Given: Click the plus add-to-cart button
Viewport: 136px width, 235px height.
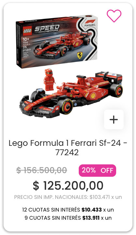Looking at the screenshot, I should click(x=114, y=119).
